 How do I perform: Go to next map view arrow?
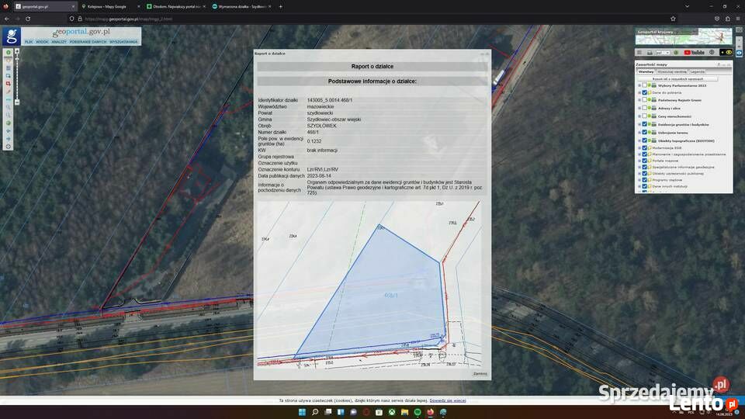tap(8, 139)
